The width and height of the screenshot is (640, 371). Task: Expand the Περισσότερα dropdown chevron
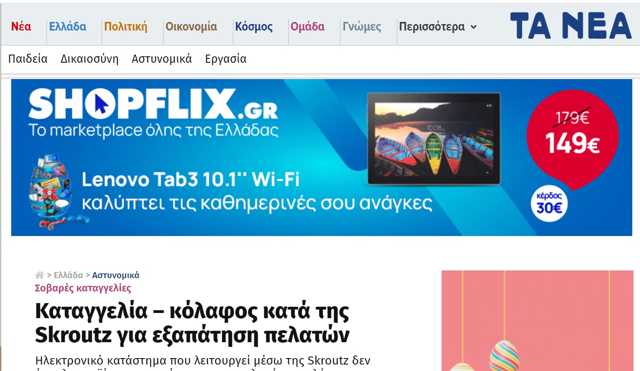click(x=473, y=27)
